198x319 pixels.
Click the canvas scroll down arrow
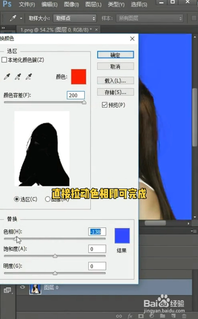(195, 217)
